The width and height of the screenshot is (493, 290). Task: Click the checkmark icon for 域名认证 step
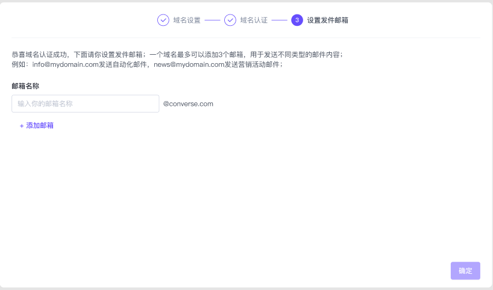coord(230,20)
